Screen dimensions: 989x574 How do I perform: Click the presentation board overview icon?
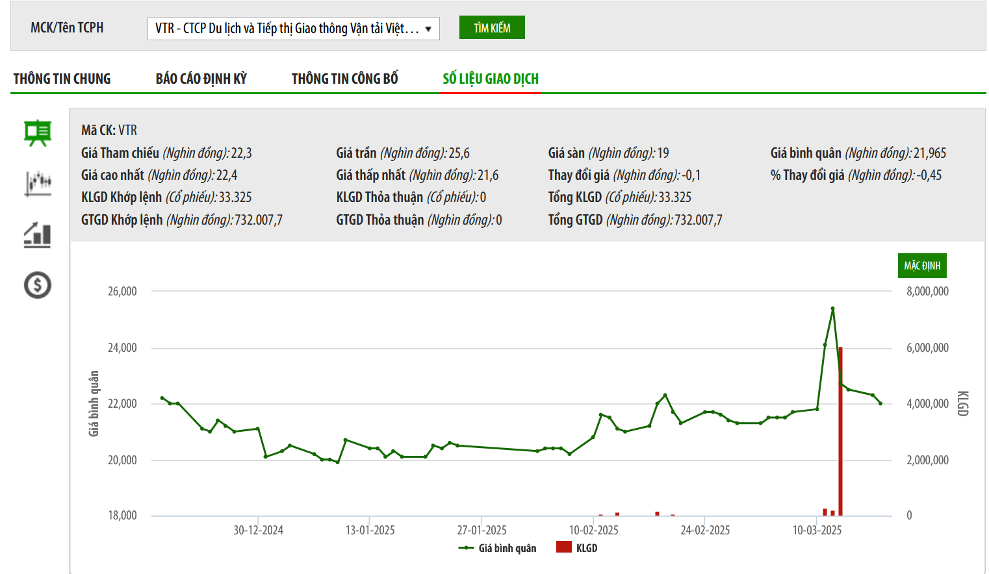coord(38,133)
